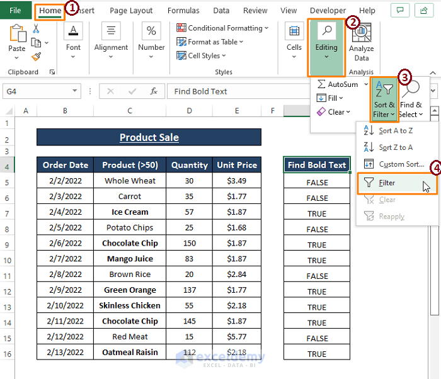Click the Select All corner triangle
Screen dimensions: 441x379
(x=9, y=111)
